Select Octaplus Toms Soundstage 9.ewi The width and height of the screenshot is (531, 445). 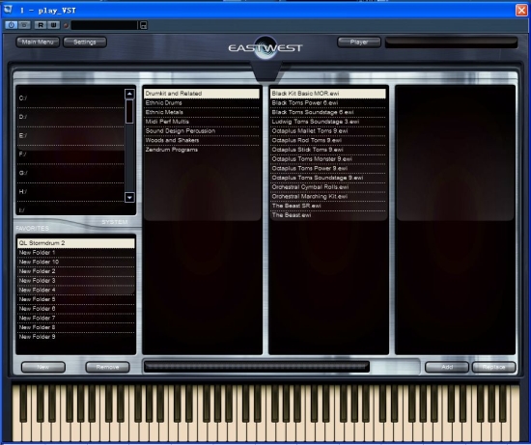point(328,178)
